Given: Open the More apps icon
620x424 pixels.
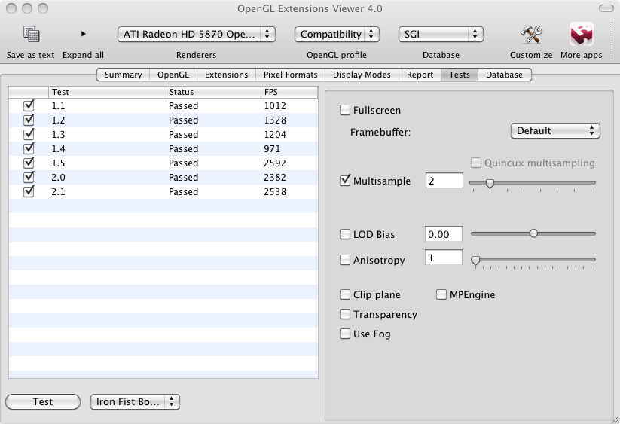Looking at the screenshot, I should [x=582, y=34].
